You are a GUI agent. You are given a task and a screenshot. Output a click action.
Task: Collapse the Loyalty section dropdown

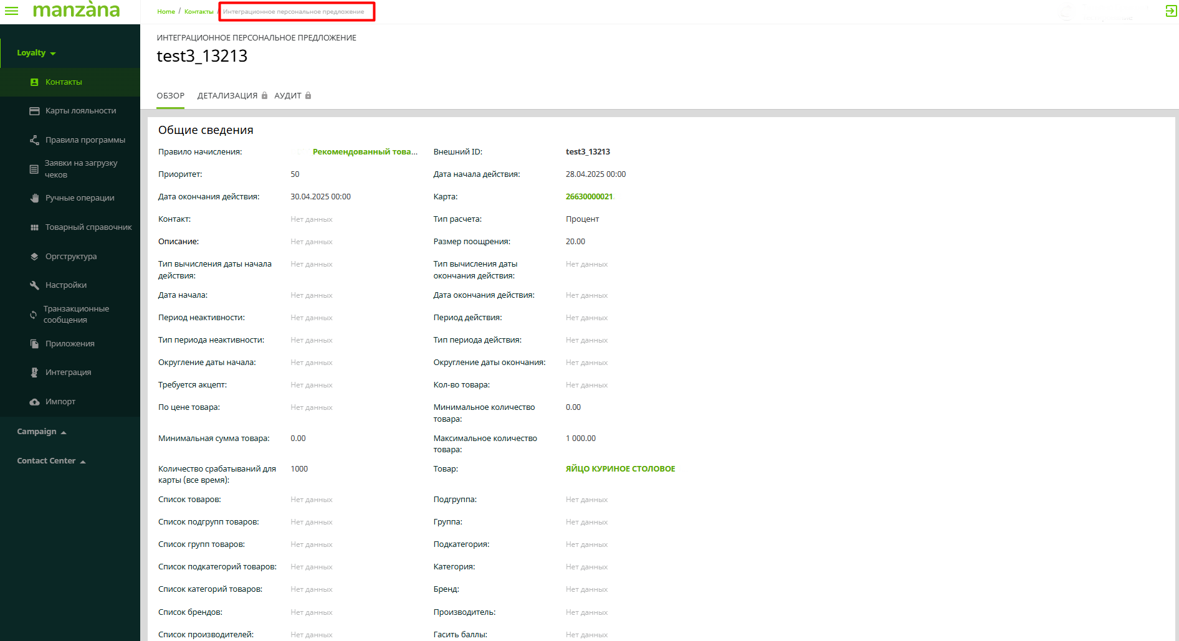point(36,53)
